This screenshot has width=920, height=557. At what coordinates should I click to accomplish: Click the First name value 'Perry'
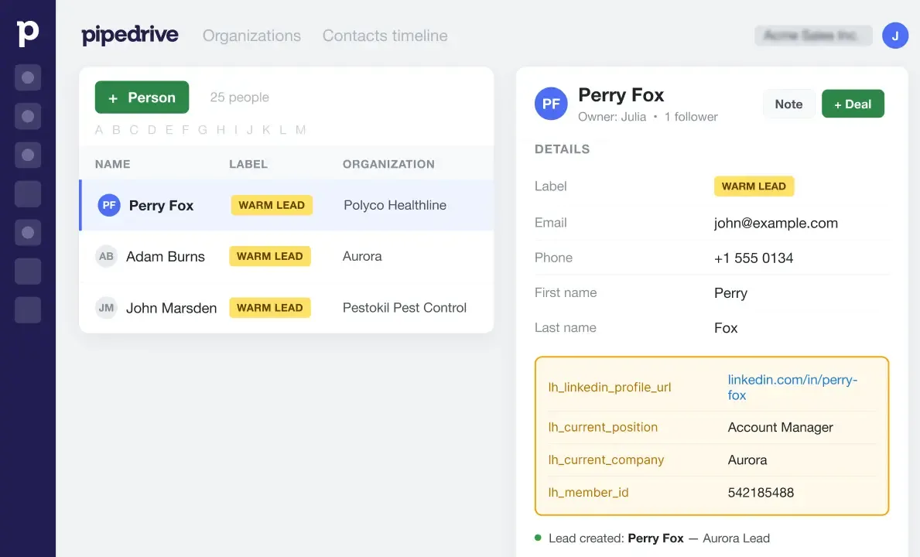(x=730, y=293)
